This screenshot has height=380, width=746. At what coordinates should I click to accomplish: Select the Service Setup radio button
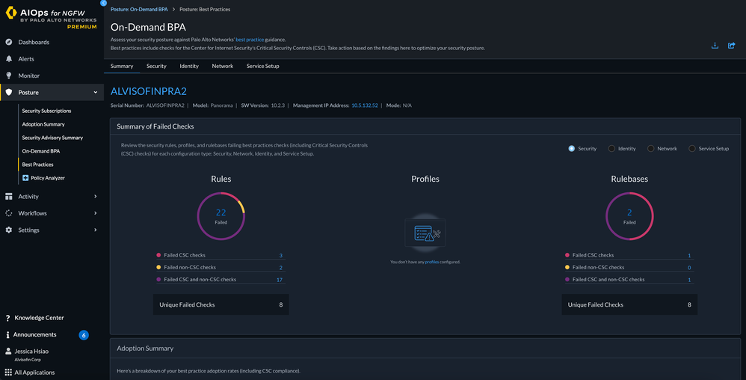[x=692, y=149]
